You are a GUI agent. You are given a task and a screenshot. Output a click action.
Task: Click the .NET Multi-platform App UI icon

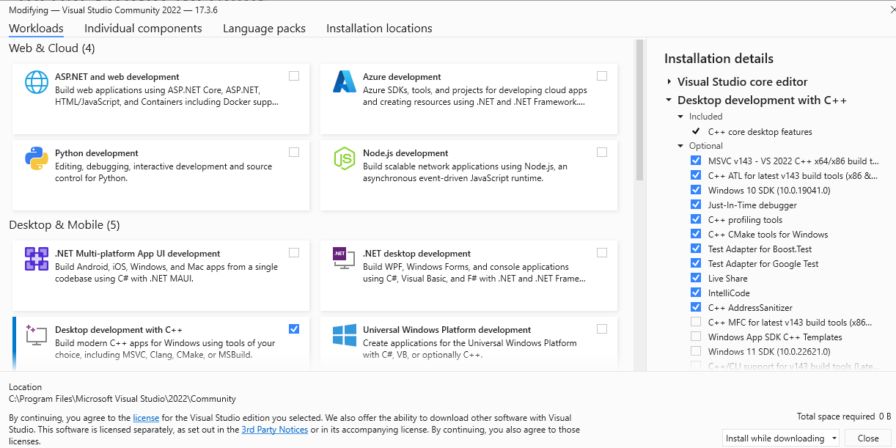point(37,259)
